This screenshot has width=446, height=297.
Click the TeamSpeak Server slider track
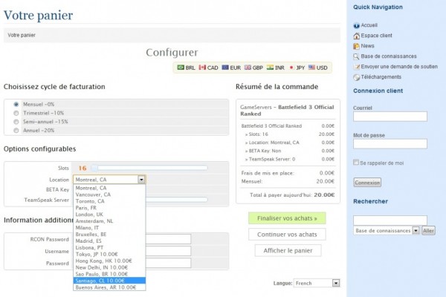coord(176,200)
